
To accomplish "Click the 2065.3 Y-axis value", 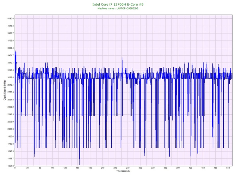I will pos(11,129).
